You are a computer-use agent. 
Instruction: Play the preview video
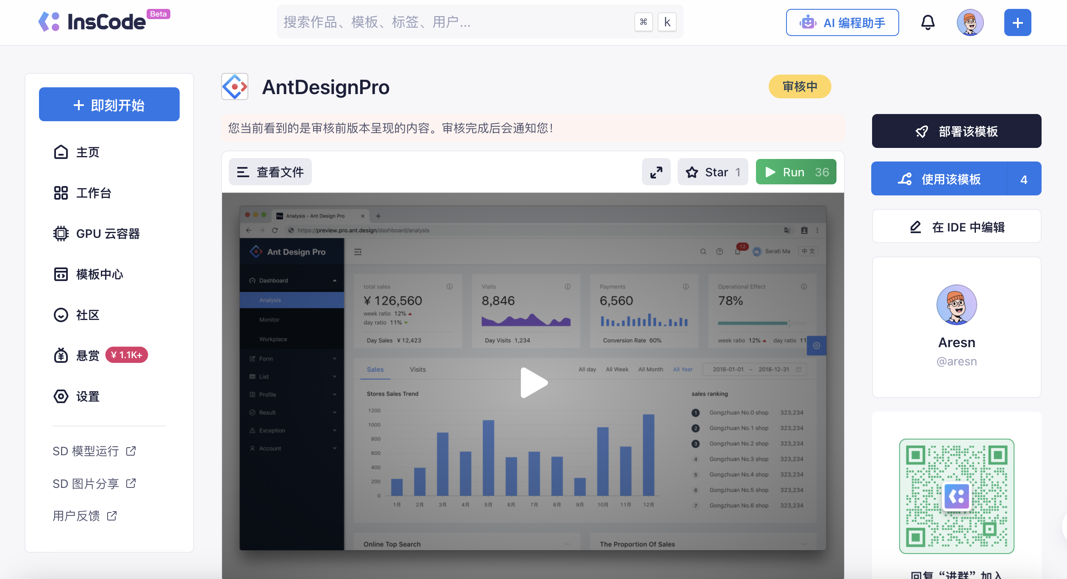tap(533, 383)
